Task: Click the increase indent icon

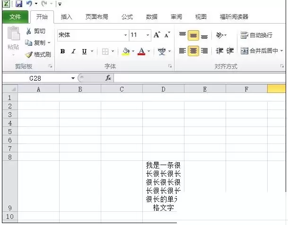Action: tap(230, 50)
